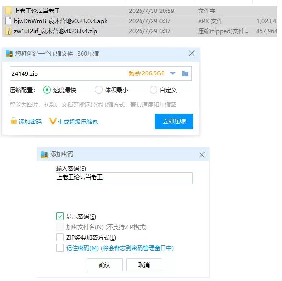282x281 pixels.
Task: Click the browse folder icon beside 24149.zip
Action: (x=185, y=73)
